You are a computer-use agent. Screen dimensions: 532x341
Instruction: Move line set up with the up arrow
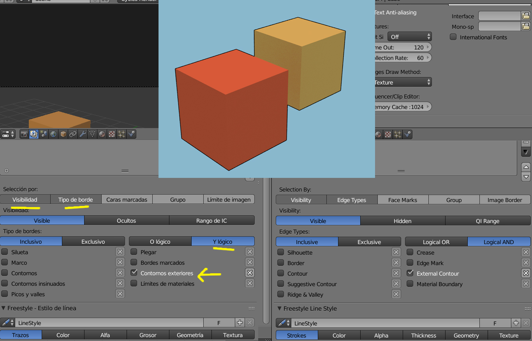click(x=526, y=167)
